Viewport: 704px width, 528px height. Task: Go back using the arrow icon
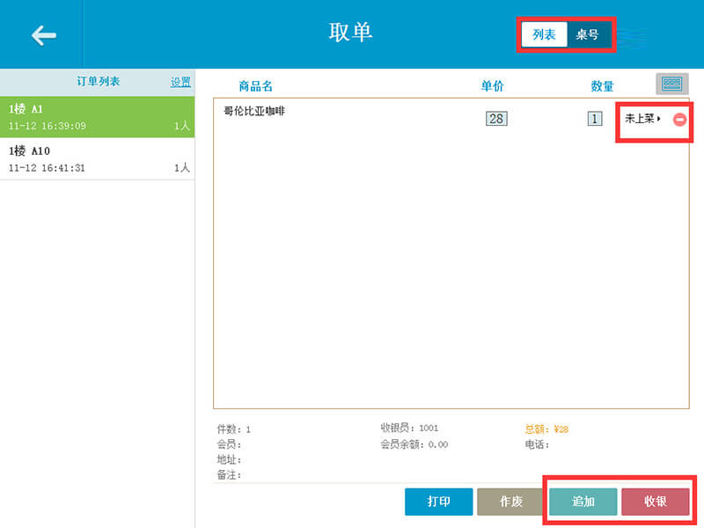coord(43,35)
